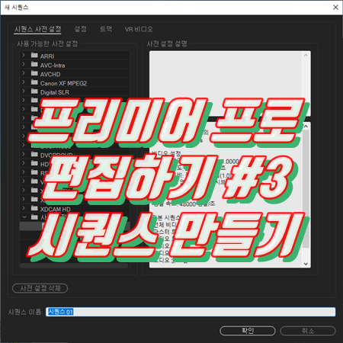Select the XDCAM HD folder icon

[x=34, y=208]
